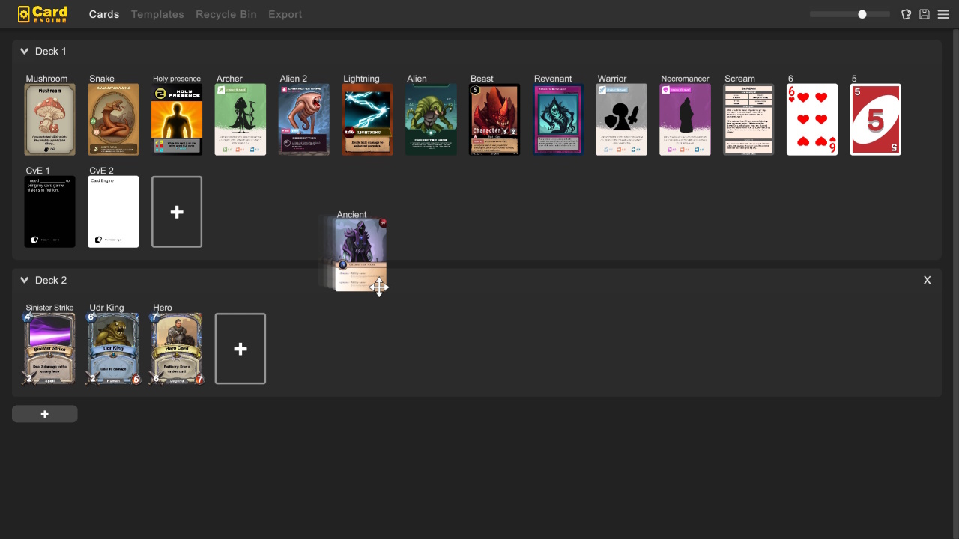Screen dimensions: 959x539
Task: Open the card edit tool icon
Action: click(906, 14)
